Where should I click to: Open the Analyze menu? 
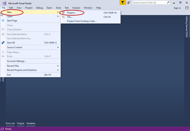[76, 8]
